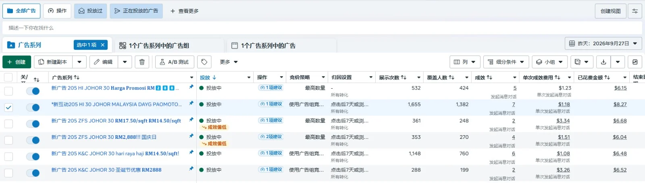Click the green 创建 button
This screenshot has height=183, width=645.
pos(17,62)
